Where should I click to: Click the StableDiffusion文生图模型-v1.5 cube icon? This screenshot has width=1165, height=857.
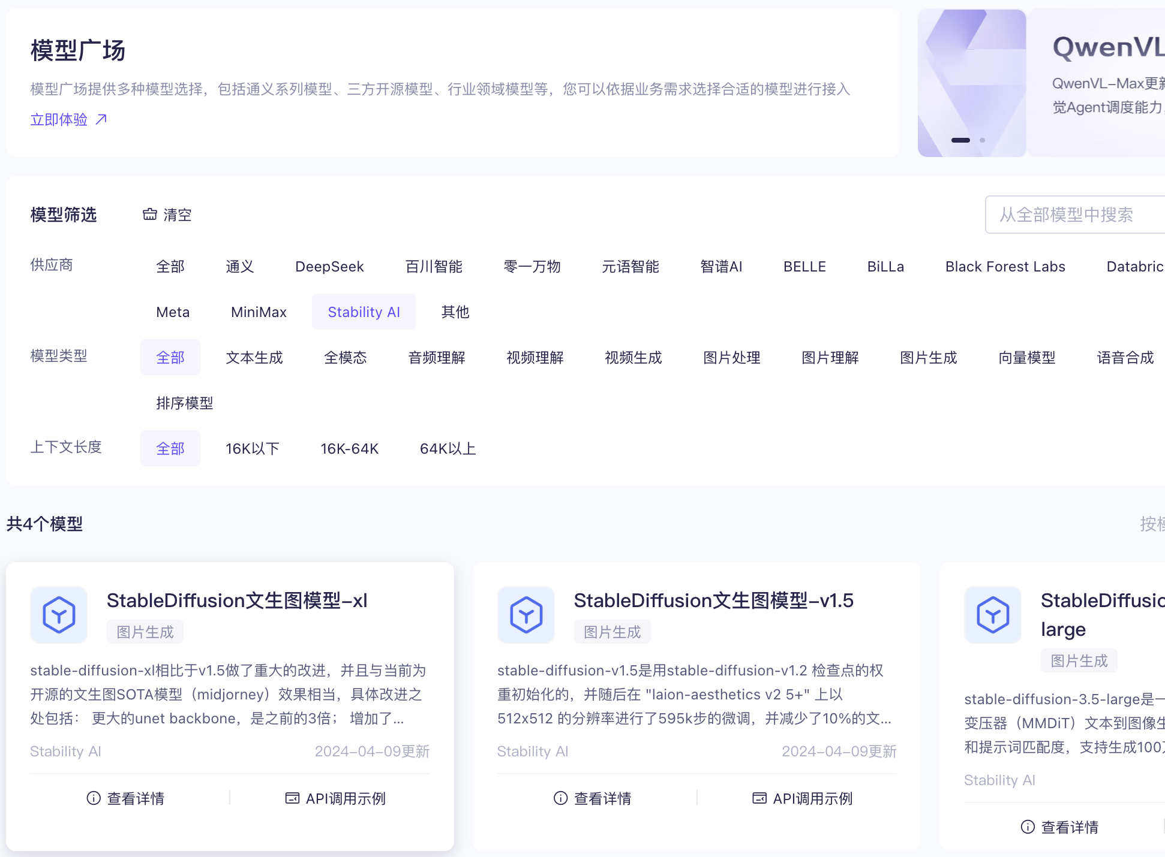click(x=526, y=615)
